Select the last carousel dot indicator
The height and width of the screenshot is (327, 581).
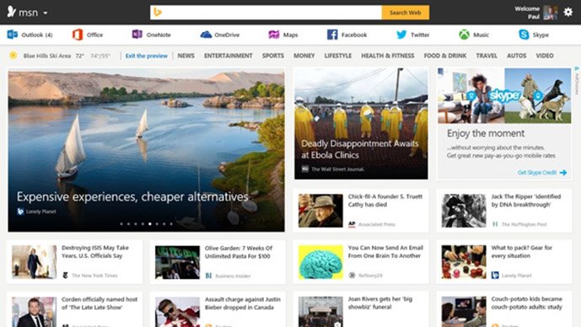[x=171, y=223]
